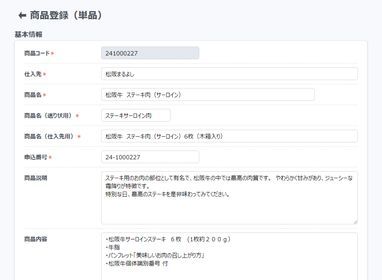Click the 商品名（送り状用） label
The width and height of the screenshot is (382, 280).
[x=49, y=116]
